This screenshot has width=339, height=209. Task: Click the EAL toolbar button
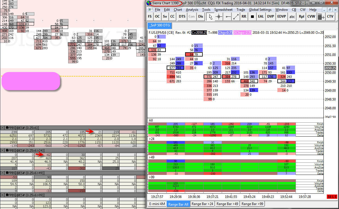point(261,16)
